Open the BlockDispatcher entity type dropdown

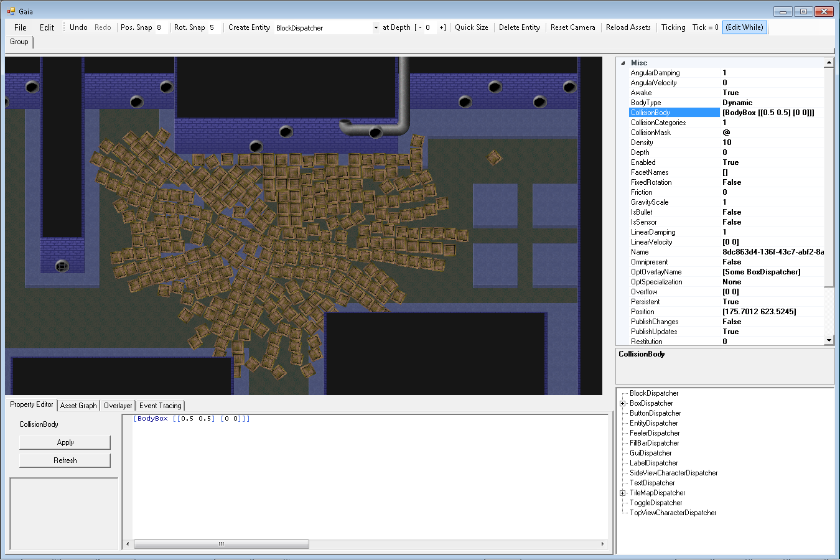click(376, 28)
